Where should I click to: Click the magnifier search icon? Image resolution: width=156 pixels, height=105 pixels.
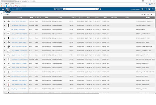98,9
